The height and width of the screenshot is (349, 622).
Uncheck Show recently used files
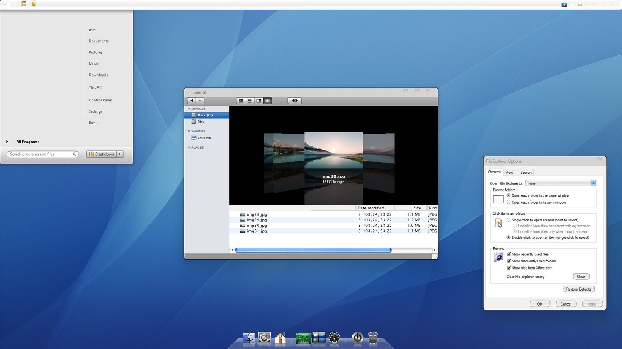[x=509, y=254]
